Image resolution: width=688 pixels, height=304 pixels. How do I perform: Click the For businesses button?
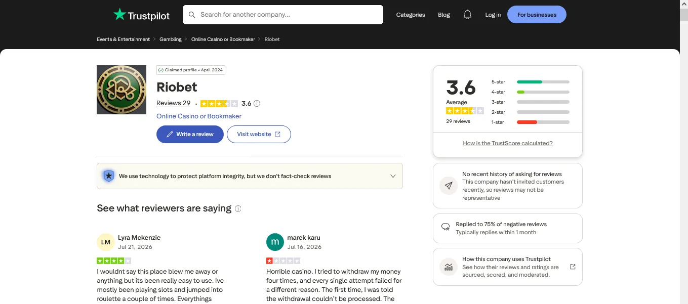click(537, 15)
